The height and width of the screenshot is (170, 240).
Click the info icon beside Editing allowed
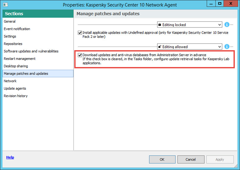point(227,47)
